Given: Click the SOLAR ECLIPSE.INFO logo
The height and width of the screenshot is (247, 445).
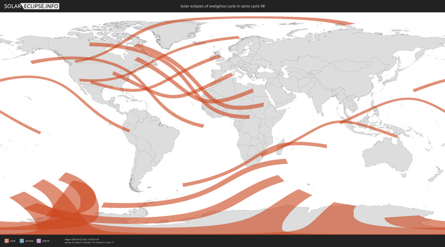Looking at the screenshot, I should click(x=33, y=6).
